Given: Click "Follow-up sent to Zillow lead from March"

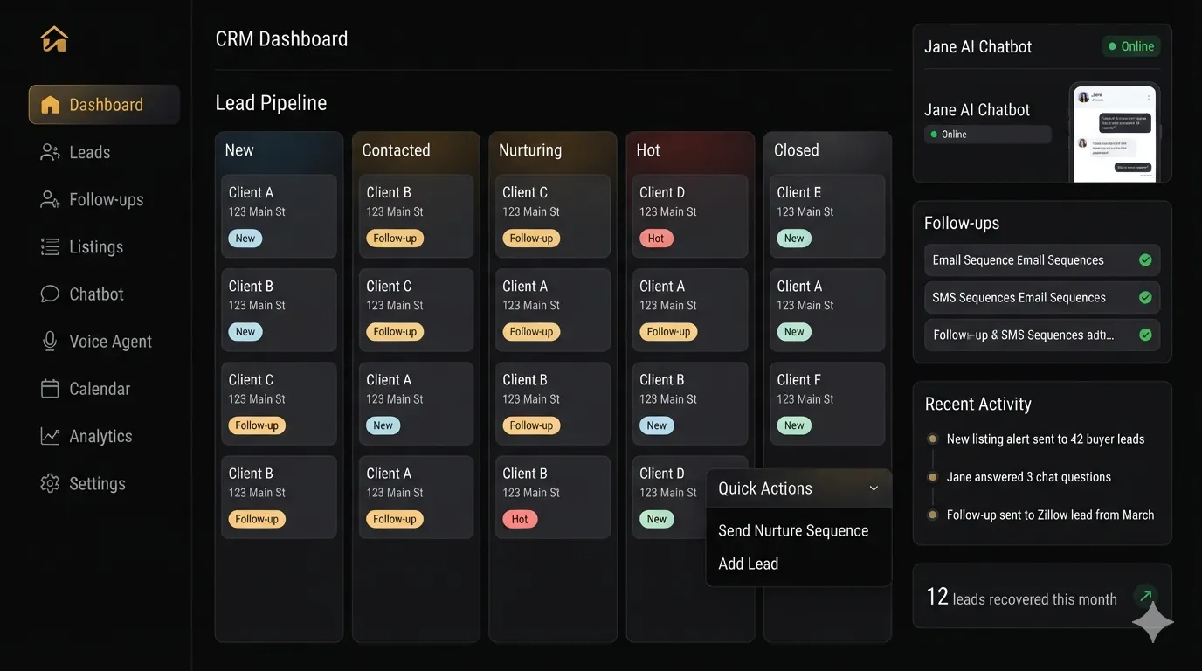Looking at the screenshot, I should click(1051, 515).
